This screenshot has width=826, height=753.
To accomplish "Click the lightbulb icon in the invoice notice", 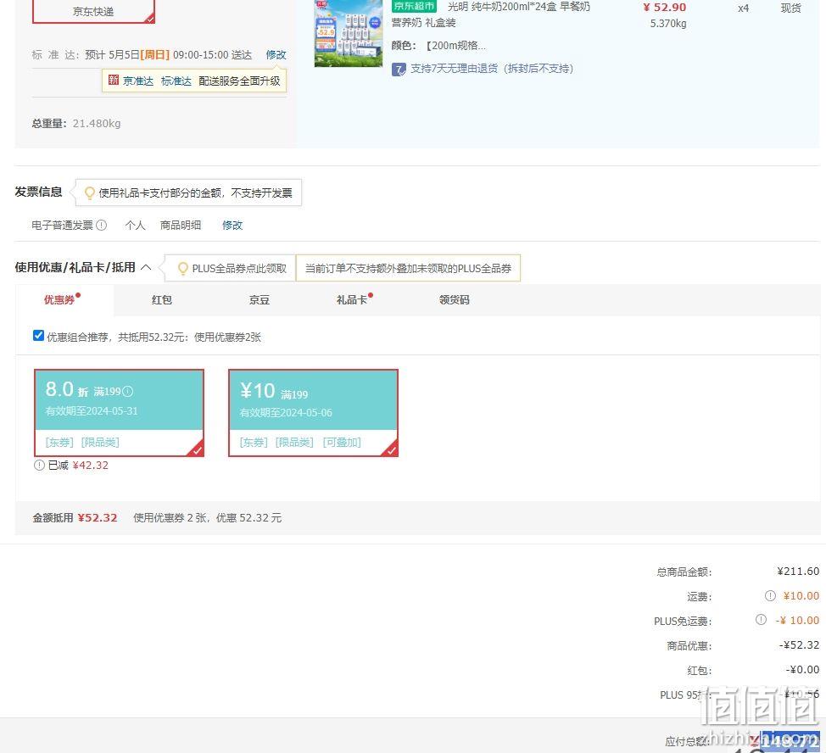I will click(x=90, y=193).
